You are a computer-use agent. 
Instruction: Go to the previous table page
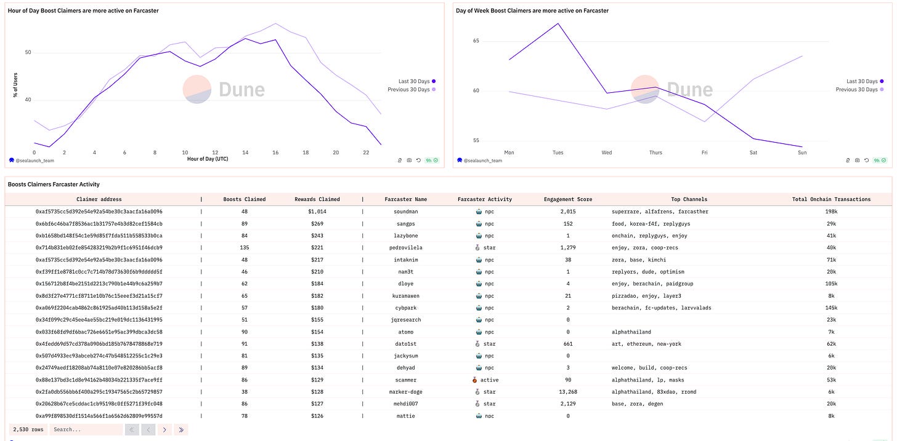tap(148, 429)
